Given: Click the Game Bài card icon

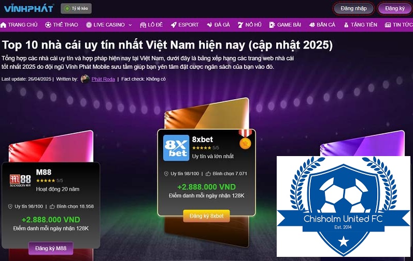Looking at the screenshot, I should click(272, 25).
